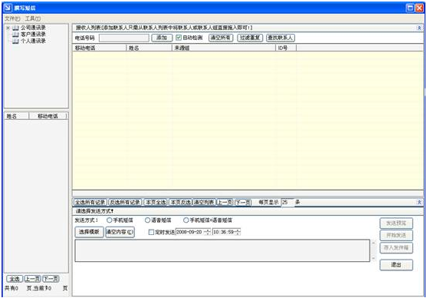
Task: Collapse the recipient list panel chevron
Action: 419,28
